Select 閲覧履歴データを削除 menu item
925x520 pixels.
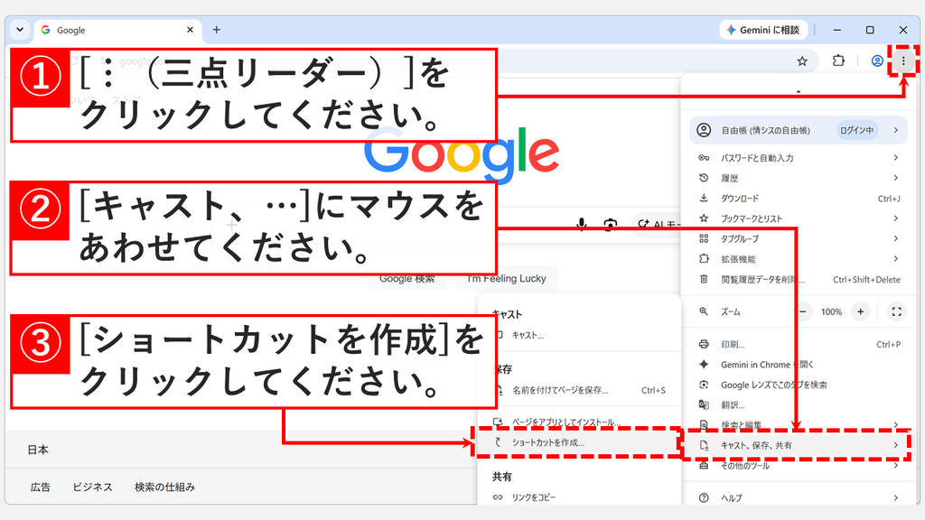[x=799, y=280]
